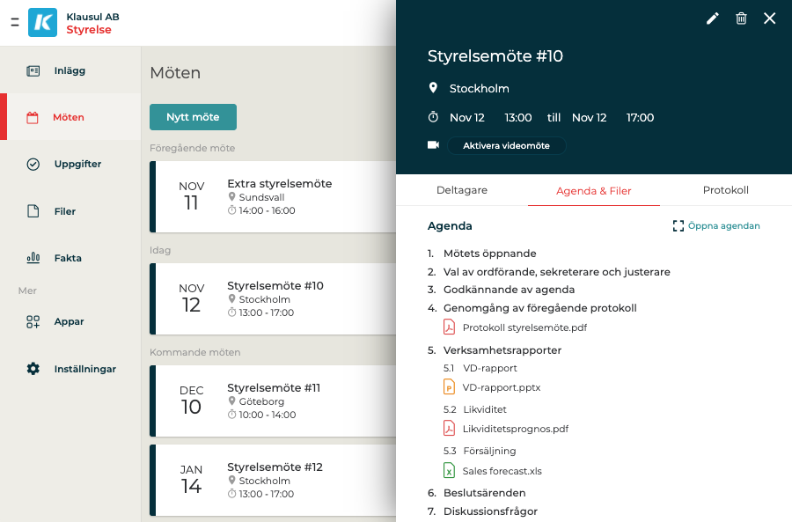Delete the meeting using trash icon
This screenshot has width=792, height=522.
tap(742, 18)
